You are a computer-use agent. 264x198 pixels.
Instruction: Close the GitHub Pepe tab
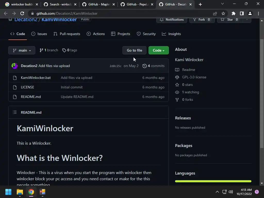click(x=152, y=4)
